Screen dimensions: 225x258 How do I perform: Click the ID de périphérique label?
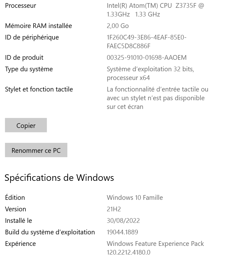point(32,37)
